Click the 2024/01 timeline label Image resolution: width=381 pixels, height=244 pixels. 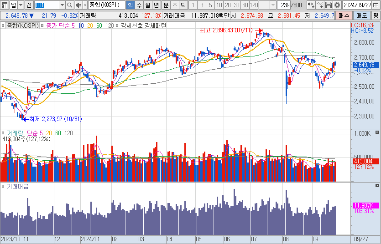(90, 239)
